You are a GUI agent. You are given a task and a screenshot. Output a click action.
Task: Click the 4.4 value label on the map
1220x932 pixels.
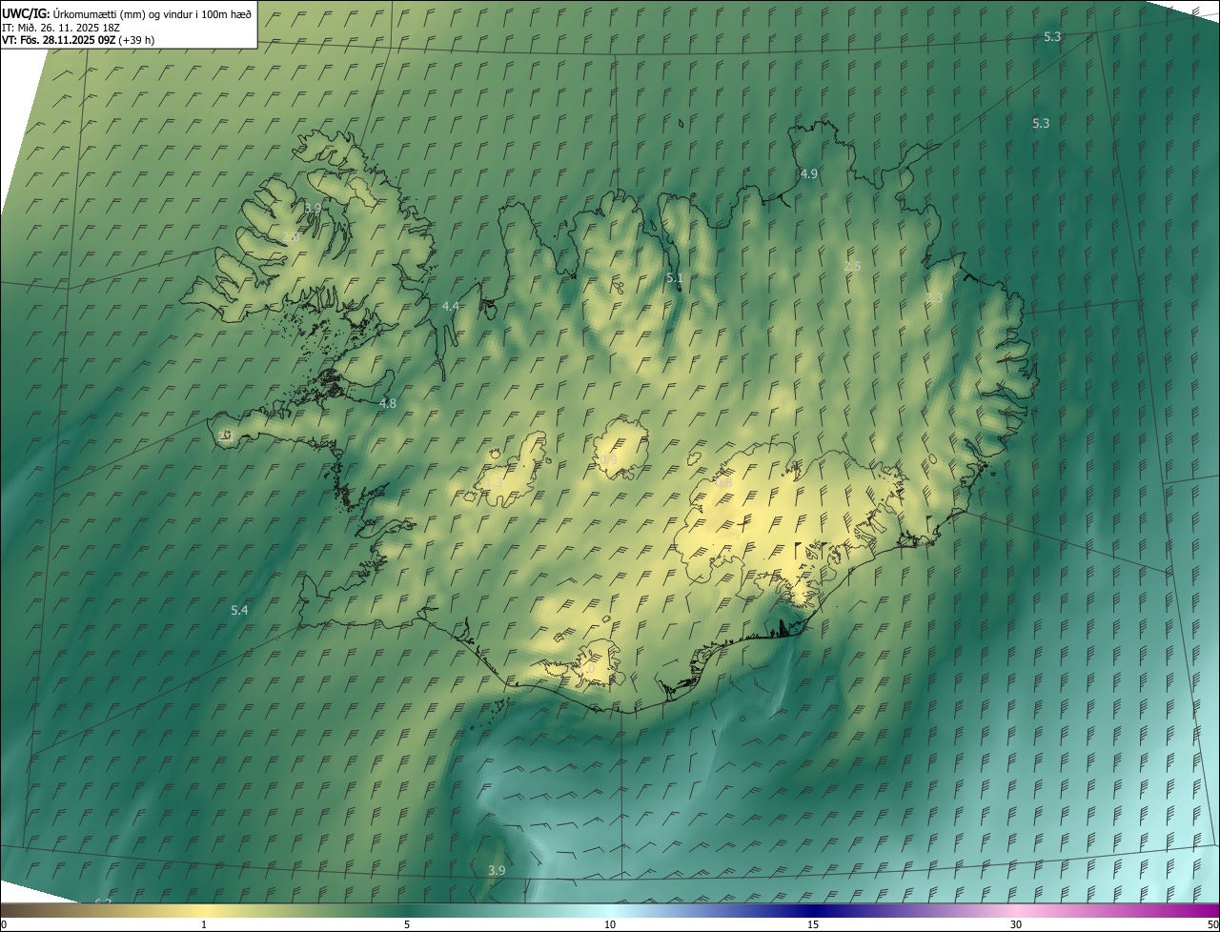click(451, 306)
